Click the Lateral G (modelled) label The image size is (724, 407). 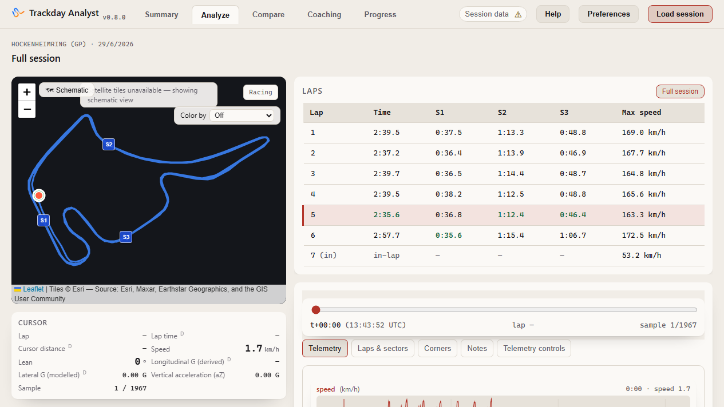pos(49,375)
